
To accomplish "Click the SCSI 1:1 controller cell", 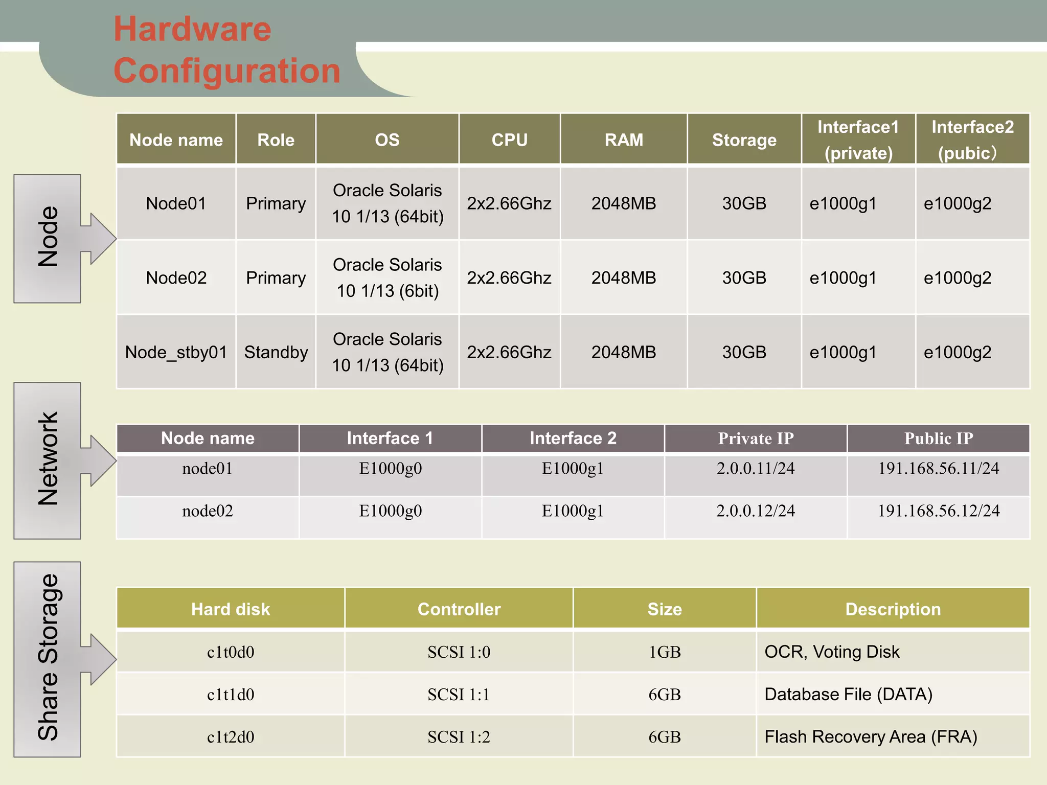I will pos(459,694).
